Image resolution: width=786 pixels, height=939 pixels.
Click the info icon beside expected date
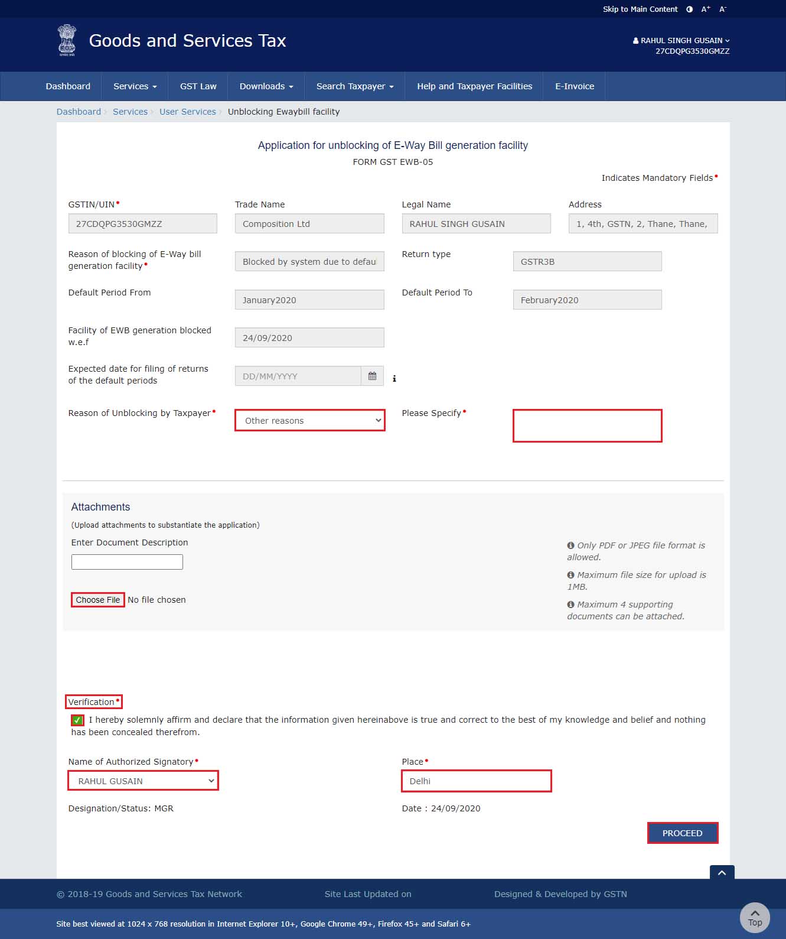tap(394, 379)
